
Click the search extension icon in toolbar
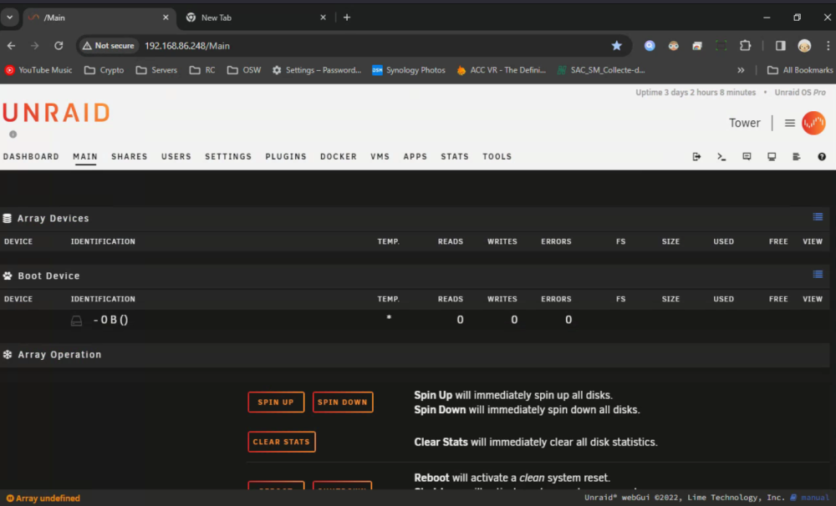[x=650, y=46]
